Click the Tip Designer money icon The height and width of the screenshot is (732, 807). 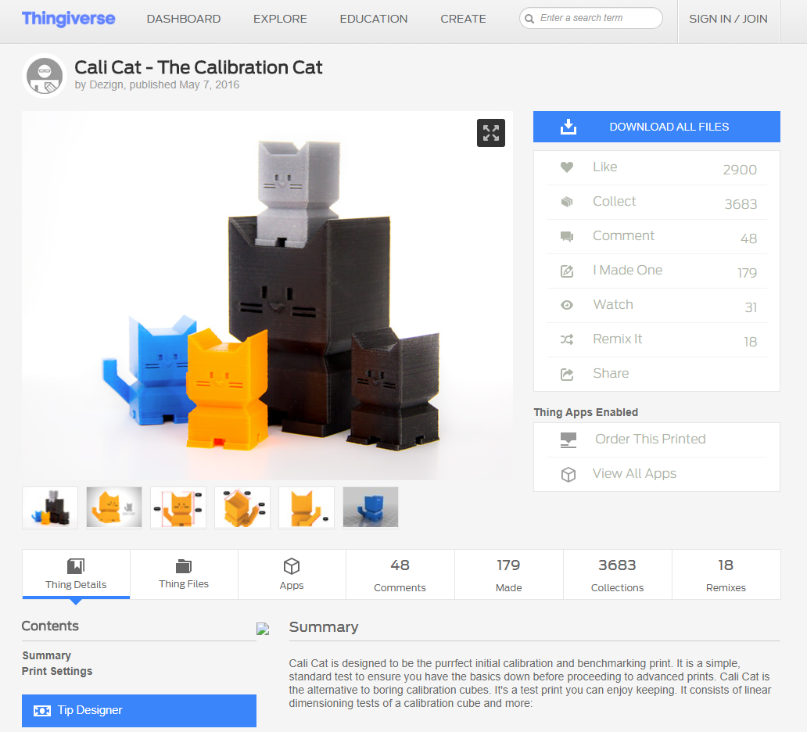[42, 710]
